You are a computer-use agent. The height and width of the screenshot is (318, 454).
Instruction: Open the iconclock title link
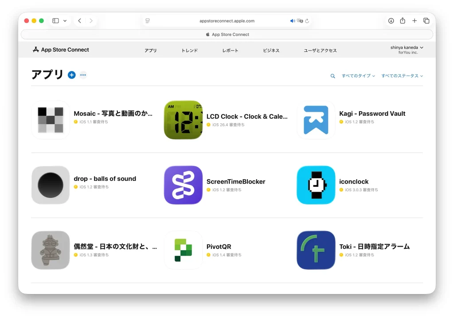coord(354,181)
